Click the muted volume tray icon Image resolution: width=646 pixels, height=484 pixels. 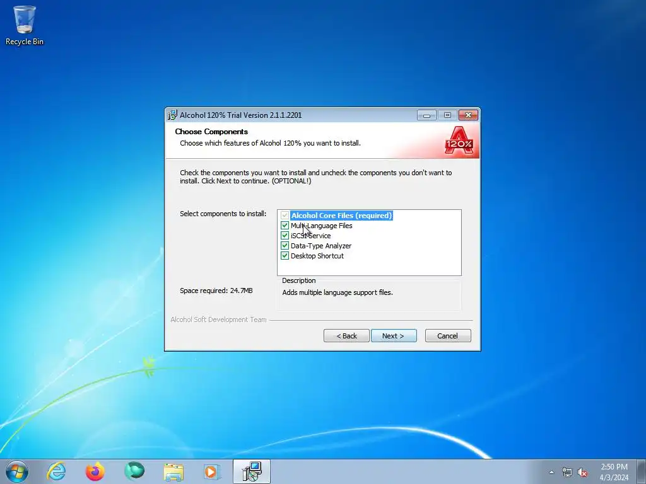pyautogui.click(x=582, y=473)
